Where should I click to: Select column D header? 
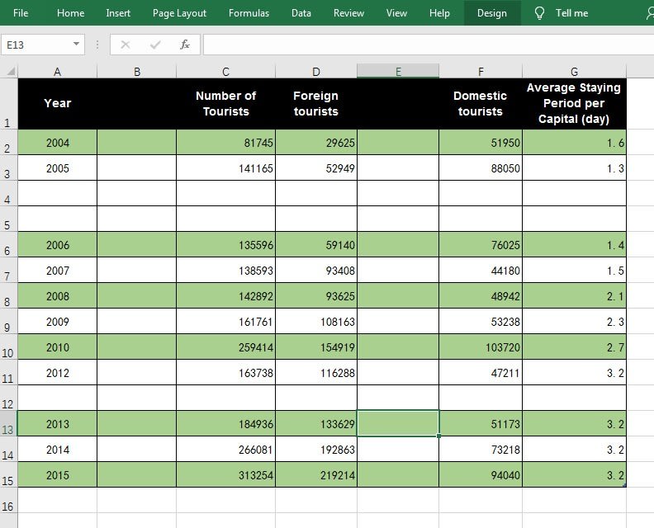click(x=316, y=71)
